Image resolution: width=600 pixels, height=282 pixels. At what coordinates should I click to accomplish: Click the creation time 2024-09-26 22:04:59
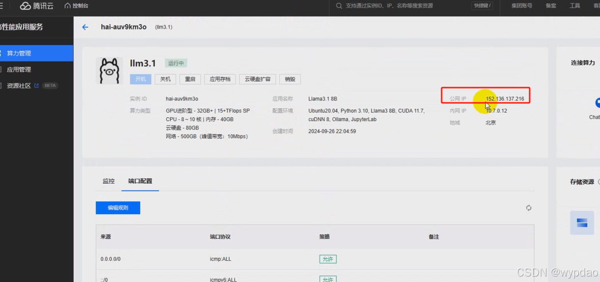point(332,131)
